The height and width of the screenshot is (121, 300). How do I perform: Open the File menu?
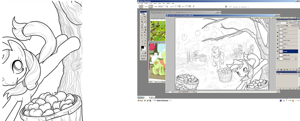[x=139, y=3]
